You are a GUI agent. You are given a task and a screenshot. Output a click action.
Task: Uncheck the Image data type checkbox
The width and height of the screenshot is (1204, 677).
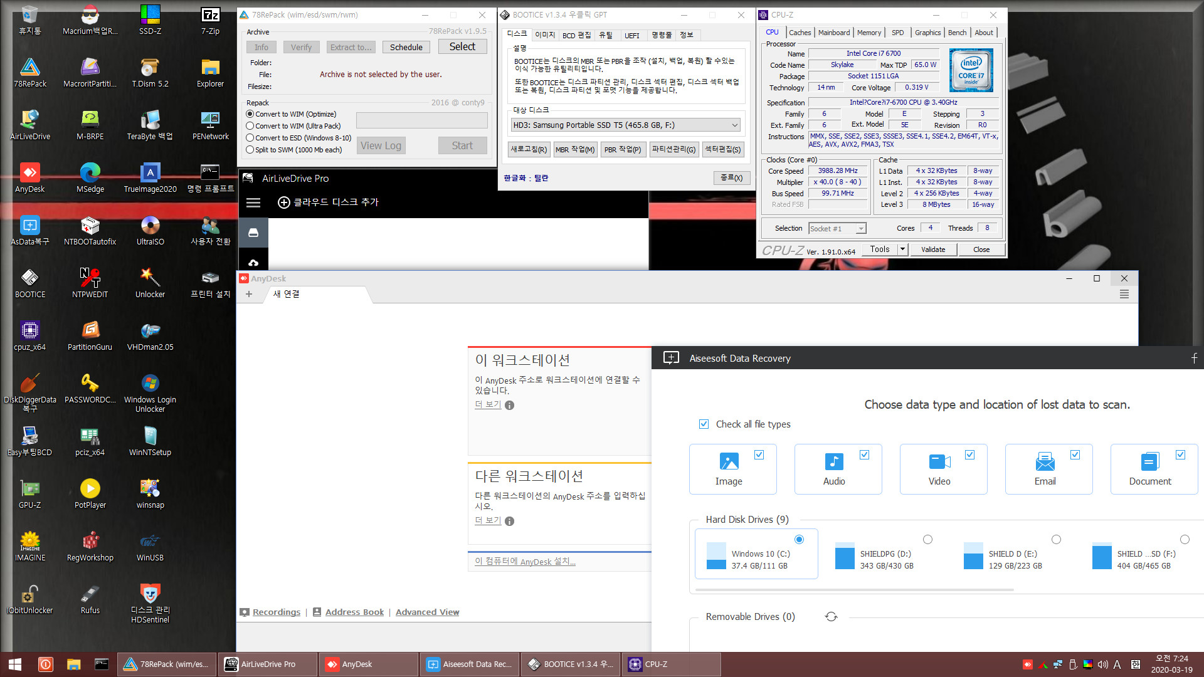pos(759,455)
